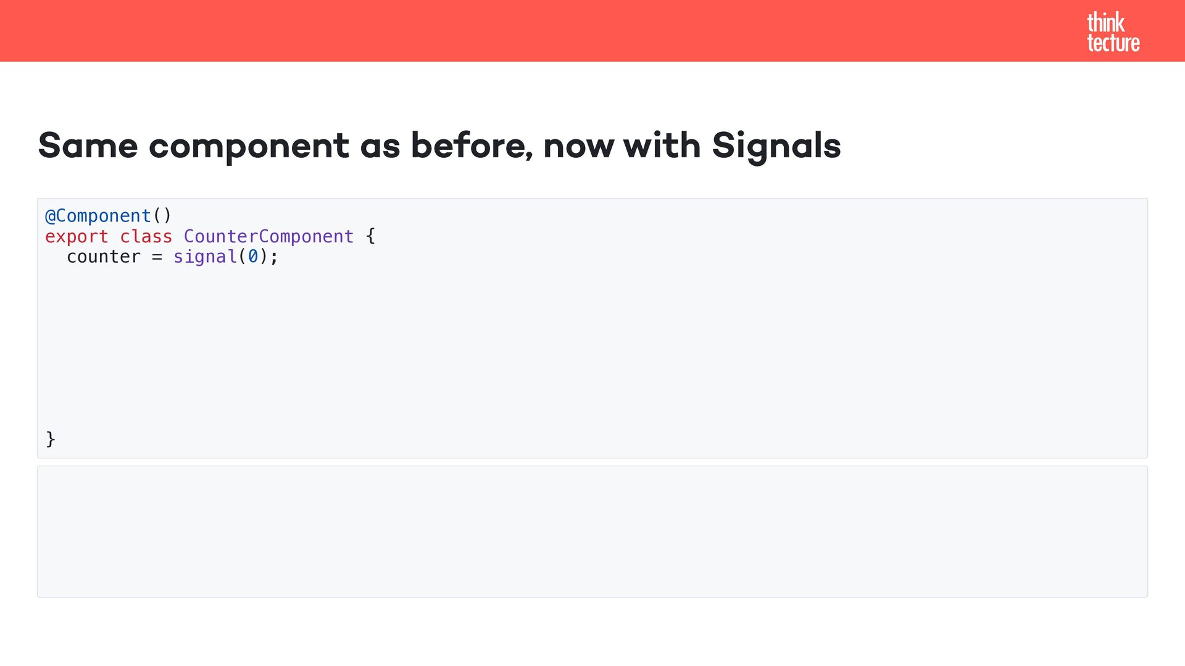Viewport: 1185px width, 666px height.
Task: Click the purple 'signal' function call
Action: point(205,257)
